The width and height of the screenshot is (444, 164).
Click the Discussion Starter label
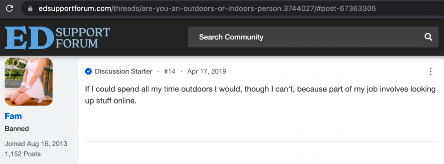tap(123, 71)
